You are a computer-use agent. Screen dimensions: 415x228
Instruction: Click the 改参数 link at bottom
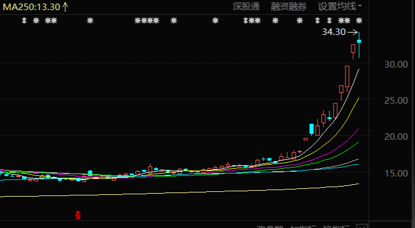click(270, 227)
